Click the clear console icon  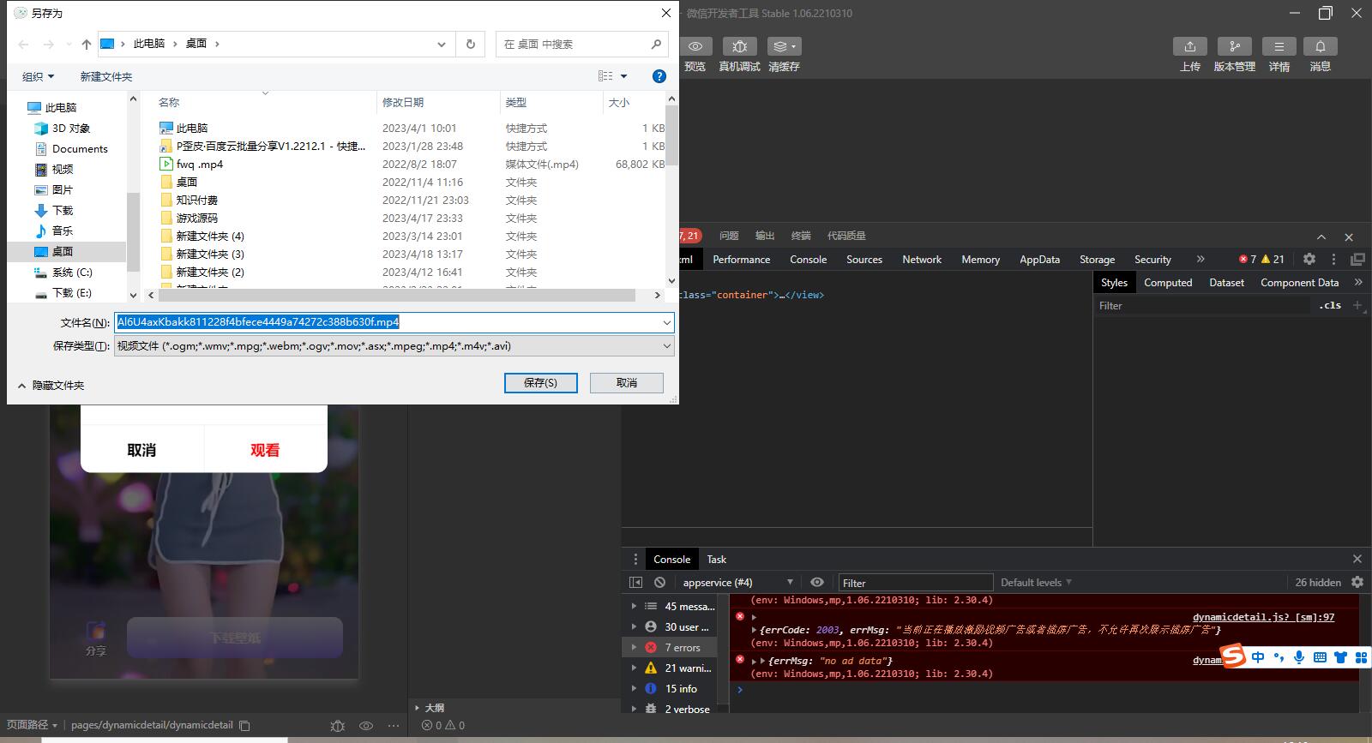pos(659,583)
